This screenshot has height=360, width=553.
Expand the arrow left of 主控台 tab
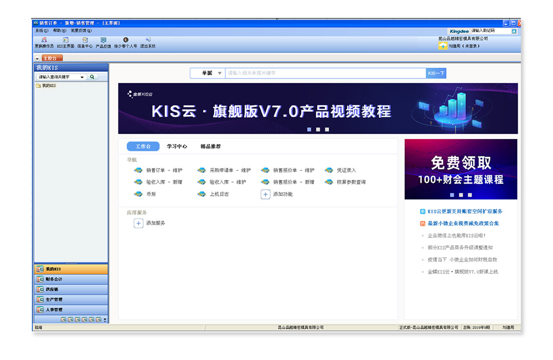coord(37,59)
